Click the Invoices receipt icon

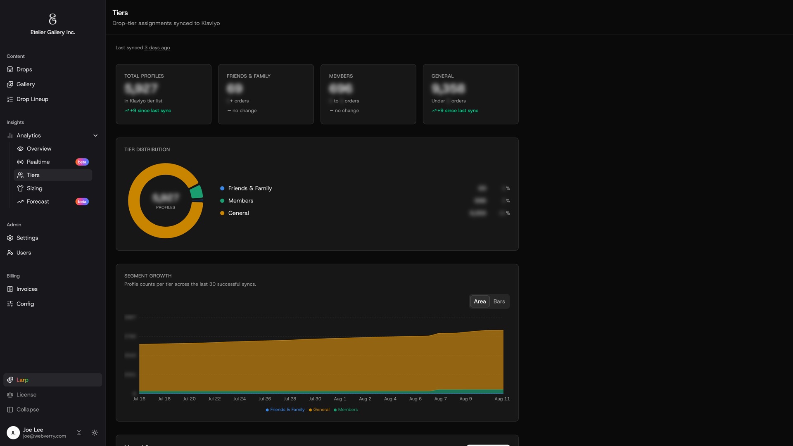pyautogui.click(x=10, y=289)
